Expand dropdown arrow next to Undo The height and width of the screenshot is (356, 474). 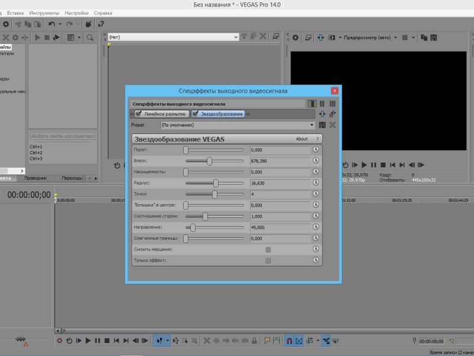point(60,24)
